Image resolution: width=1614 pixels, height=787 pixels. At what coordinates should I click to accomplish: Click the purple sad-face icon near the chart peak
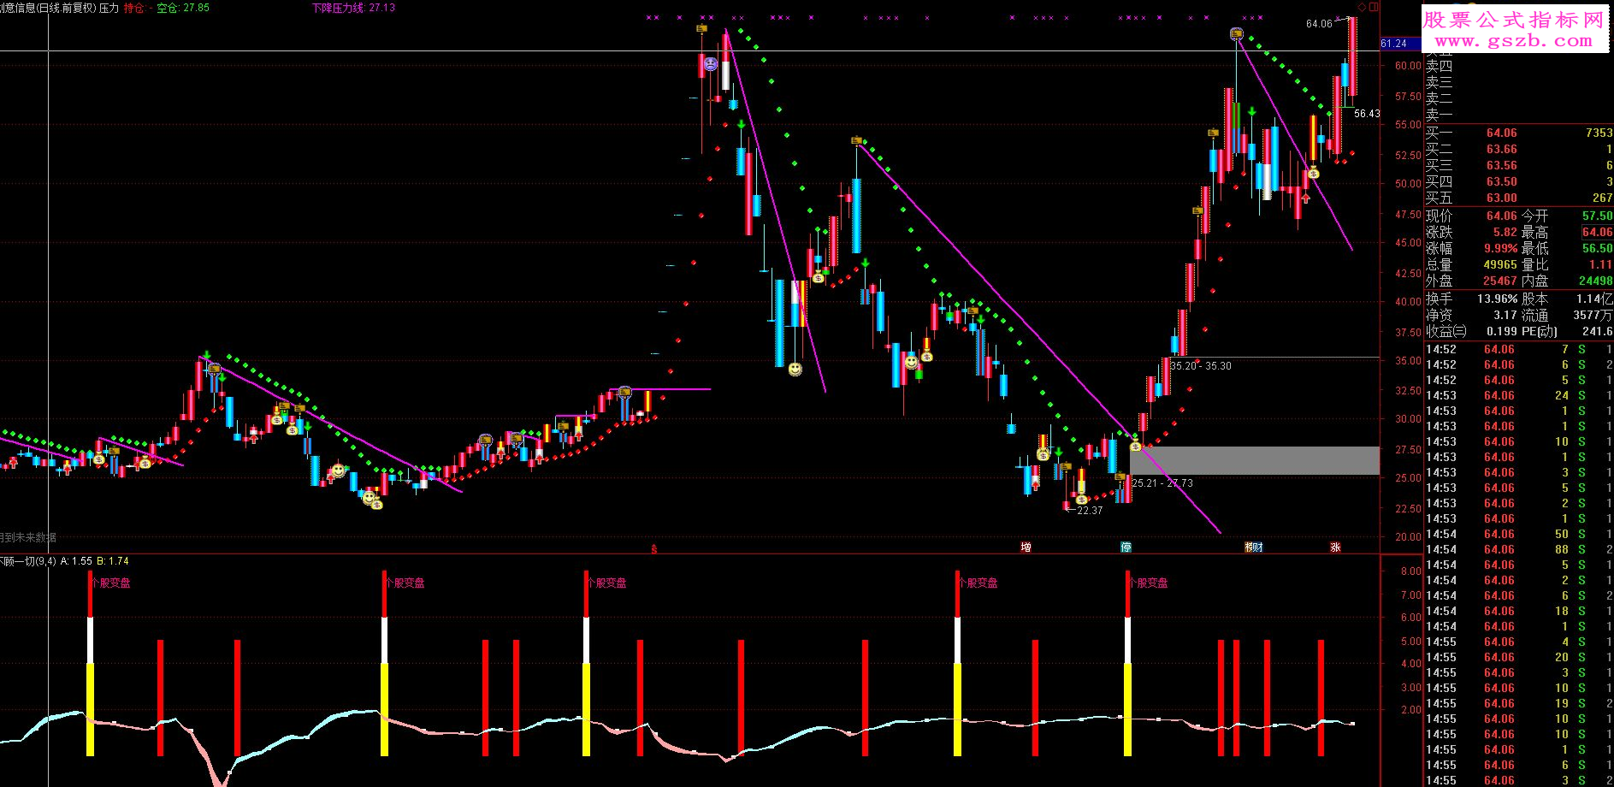pos(710,63)
